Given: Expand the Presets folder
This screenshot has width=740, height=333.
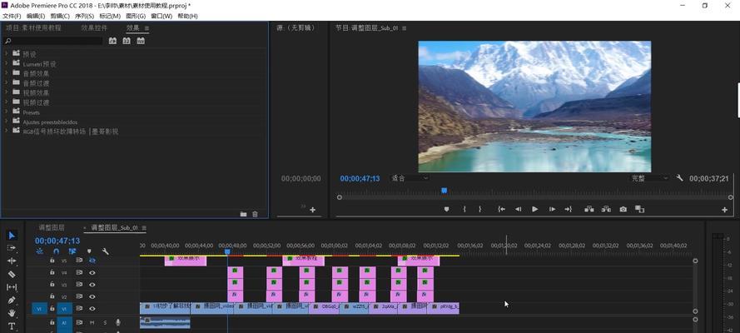Looking at the screenshot, I should point(6,112).
